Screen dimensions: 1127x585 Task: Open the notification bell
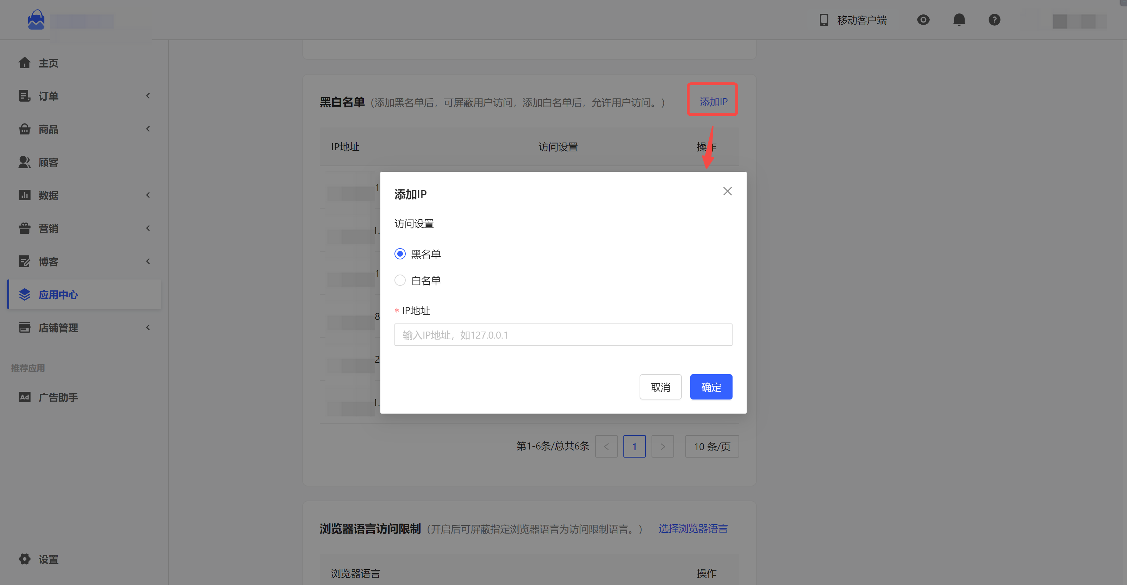[959, 20]
